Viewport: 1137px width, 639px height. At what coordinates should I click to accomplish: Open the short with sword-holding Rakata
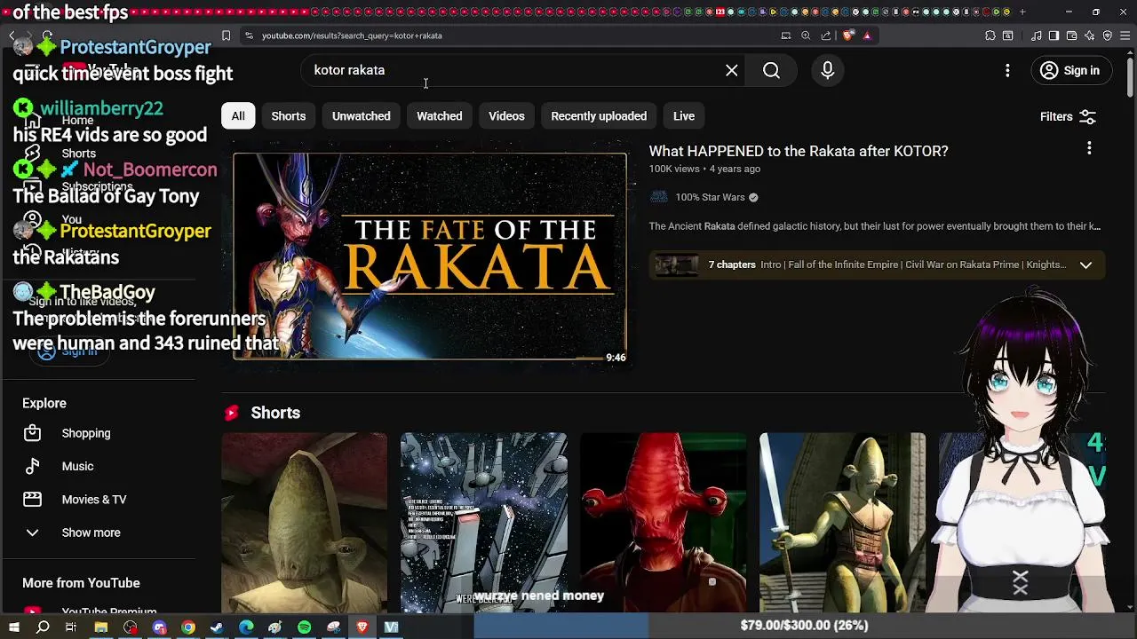click(842, 522)
